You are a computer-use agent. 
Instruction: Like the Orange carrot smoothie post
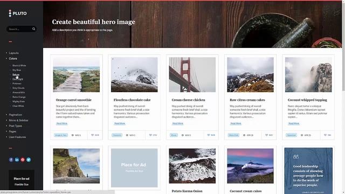(95, 135)
